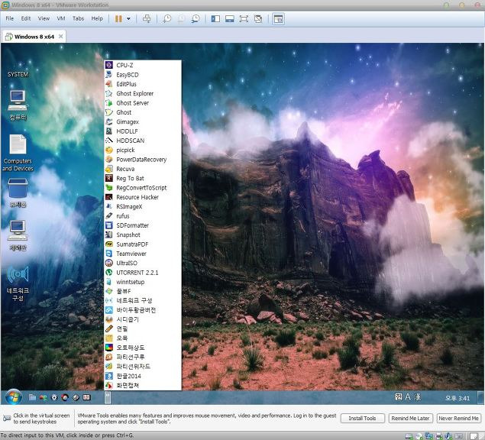
Task: Open the network configuration desktop icon
Action: [x=18, y=283]
